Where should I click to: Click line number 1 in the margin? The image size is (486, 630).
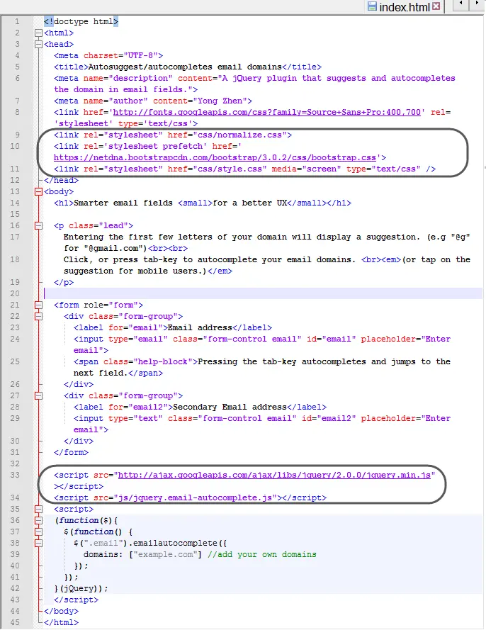pos(17,21)
